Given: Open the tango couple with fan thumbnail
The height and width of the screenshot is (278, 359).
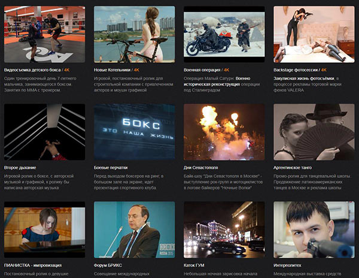Looking at the screenshot, I should pyautogui.click(x=314, y=132).
